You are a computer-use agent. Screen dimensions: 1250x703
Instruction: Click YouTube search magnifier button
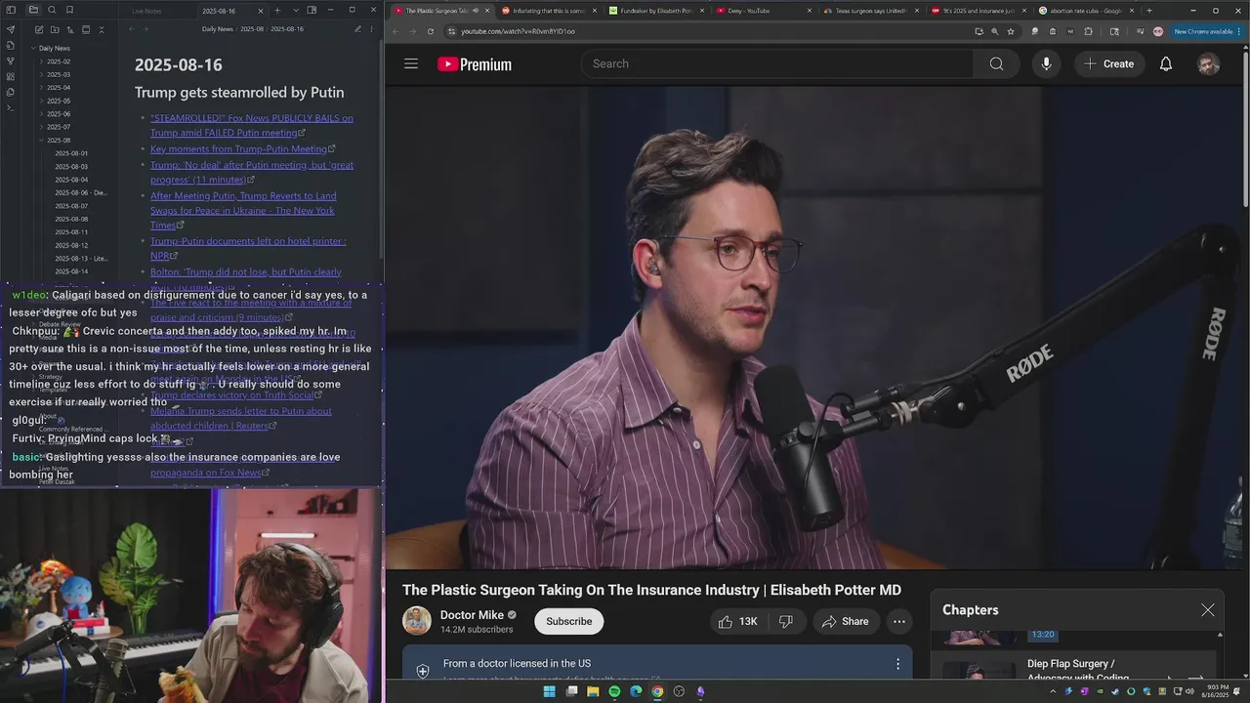(x=996, y=63)
